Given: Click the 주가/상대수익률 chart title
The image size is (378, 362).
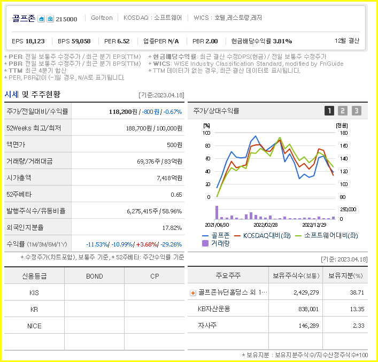Looking at the screenshot, I should click(x=216, y=111).
